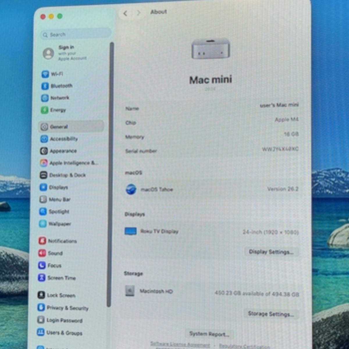This screenshot has width=349, height=349.
Task: Click the Macintosh HD drive icon
Action: (x=130, y=291)
